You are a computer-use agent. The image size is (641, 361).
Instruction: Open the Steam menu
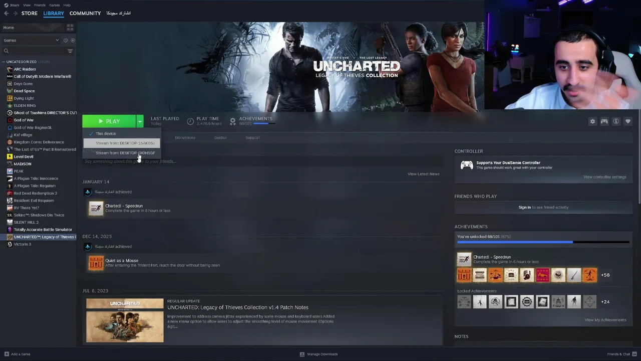(x=14, y=5)
